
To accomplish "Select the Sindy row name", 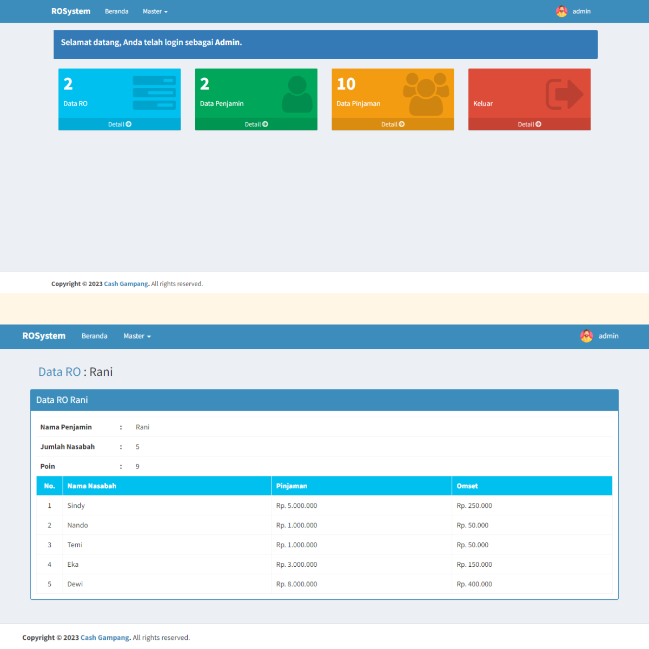I will click(x=76, y=506).
